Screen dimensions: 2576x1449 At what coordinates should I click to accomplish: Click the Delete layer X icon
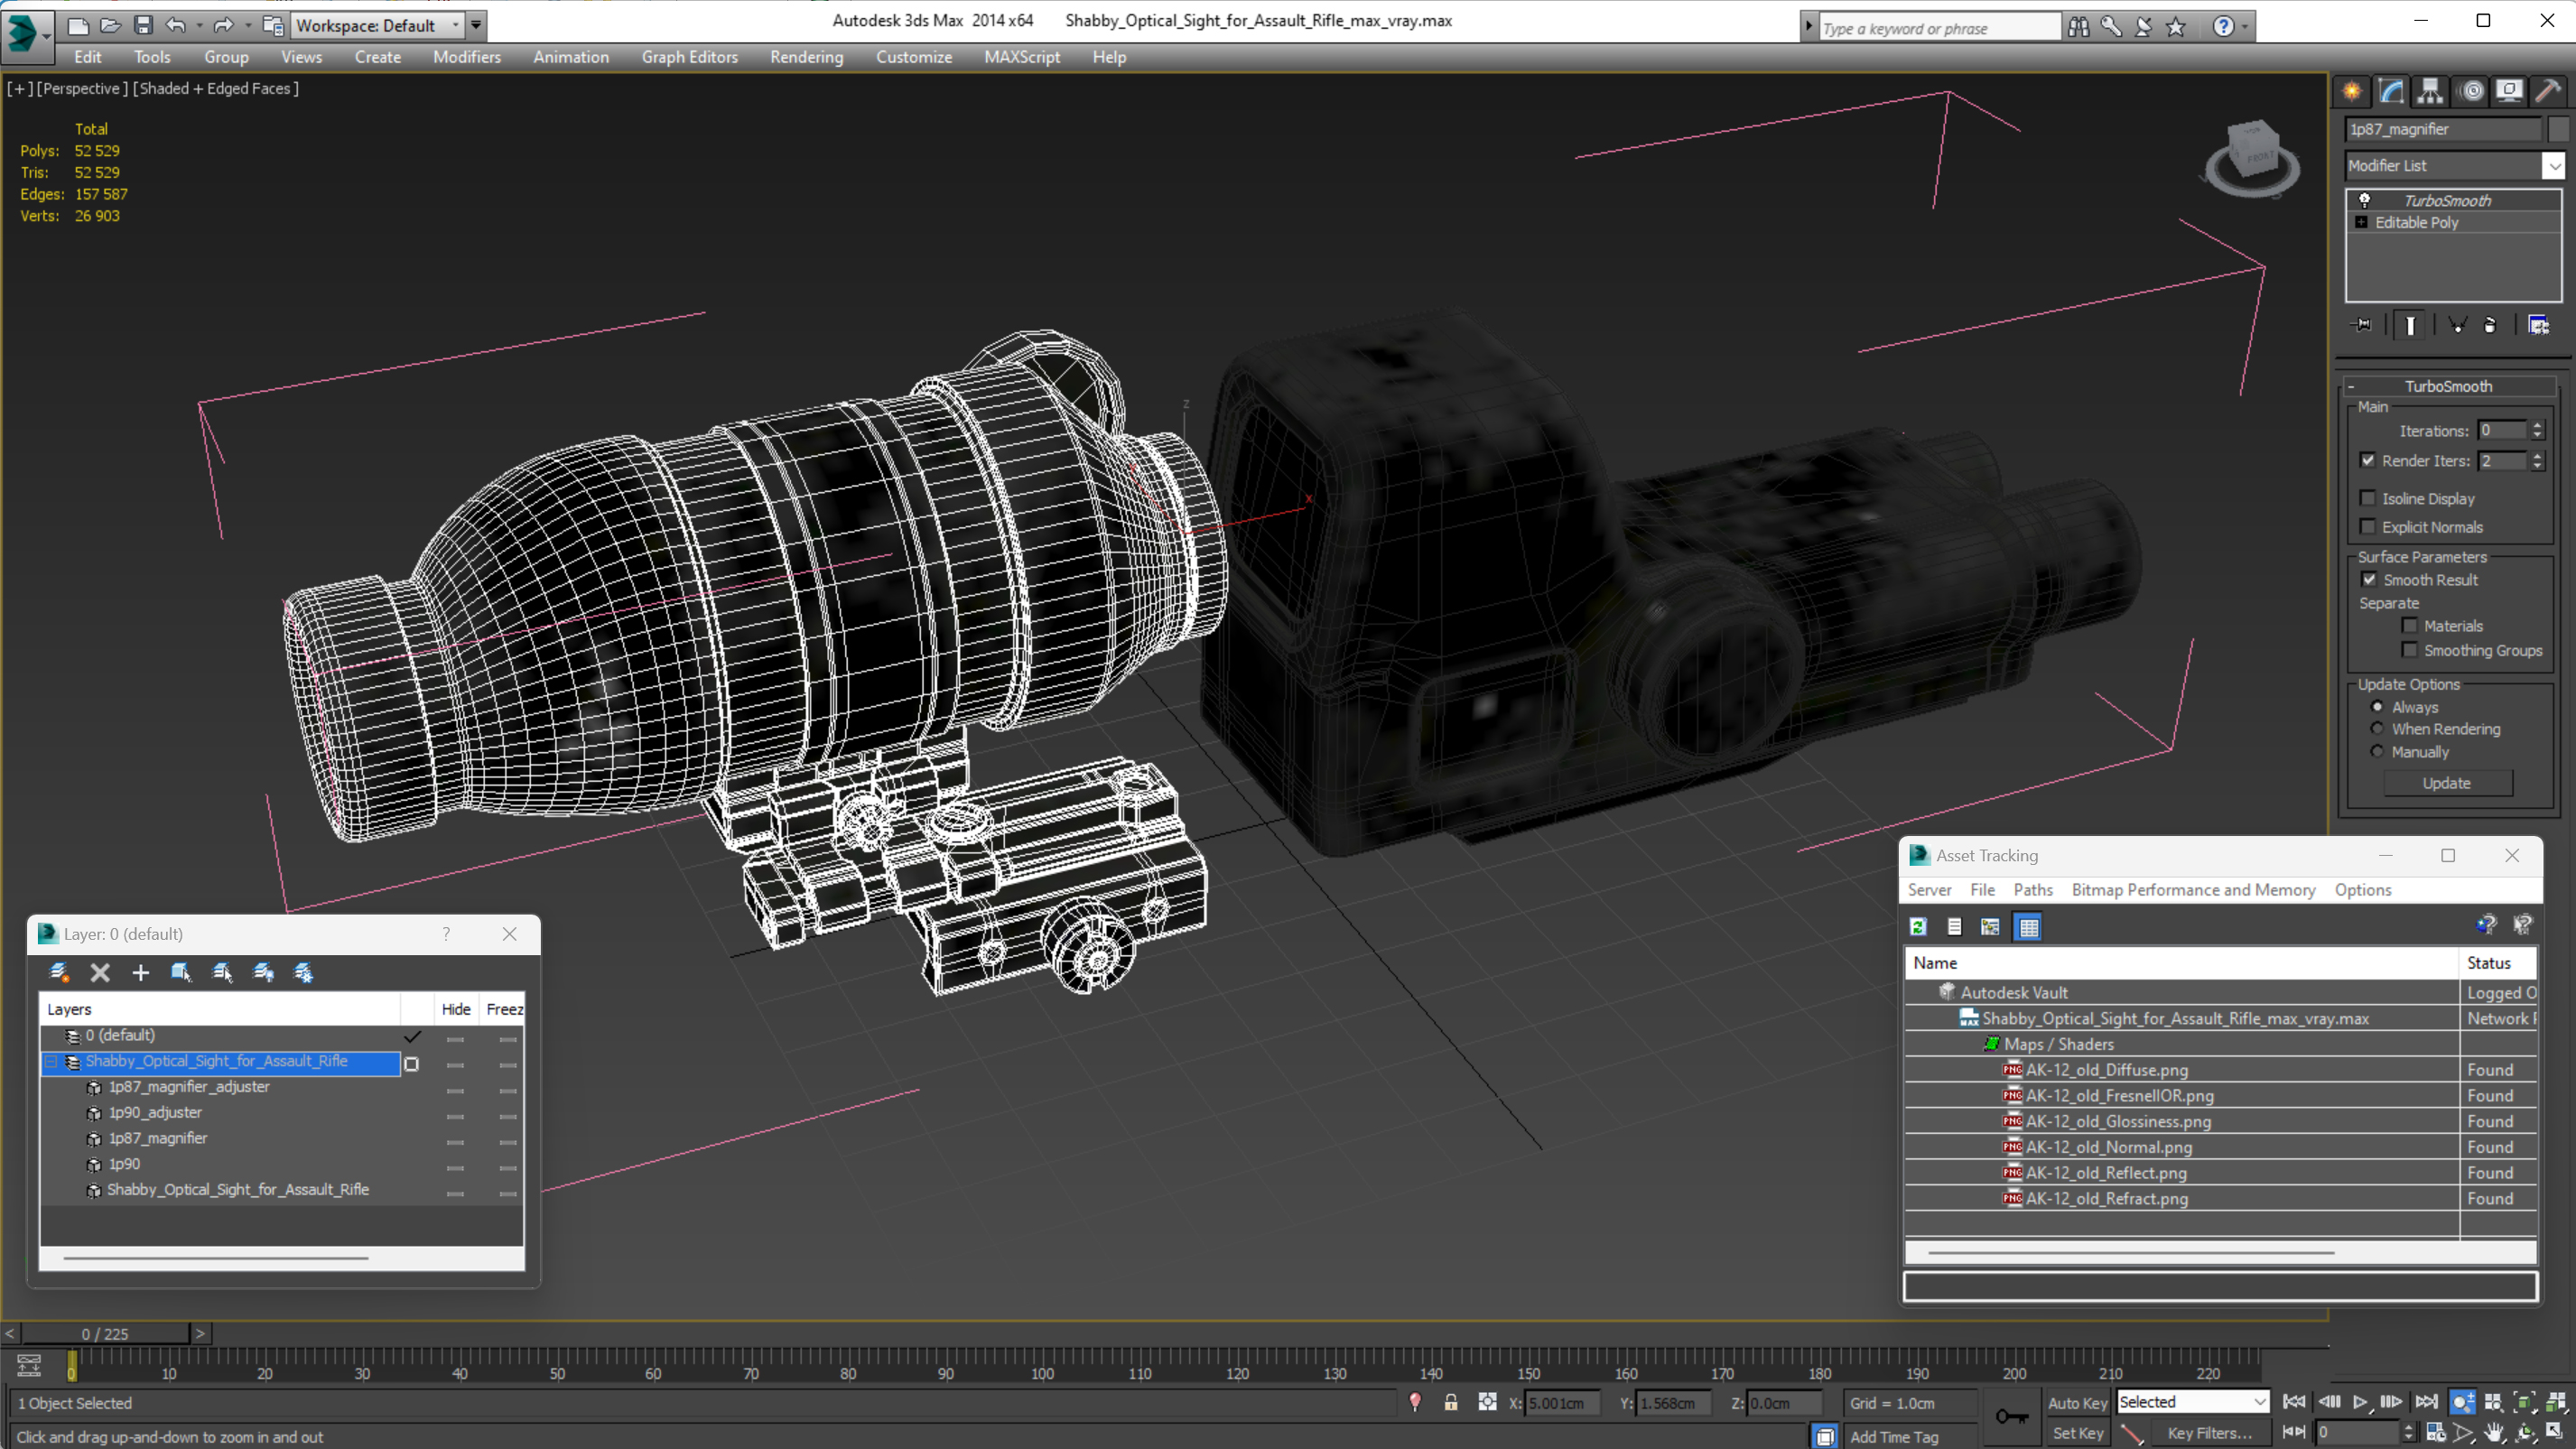pyautogui.click(x=99, y=972)
